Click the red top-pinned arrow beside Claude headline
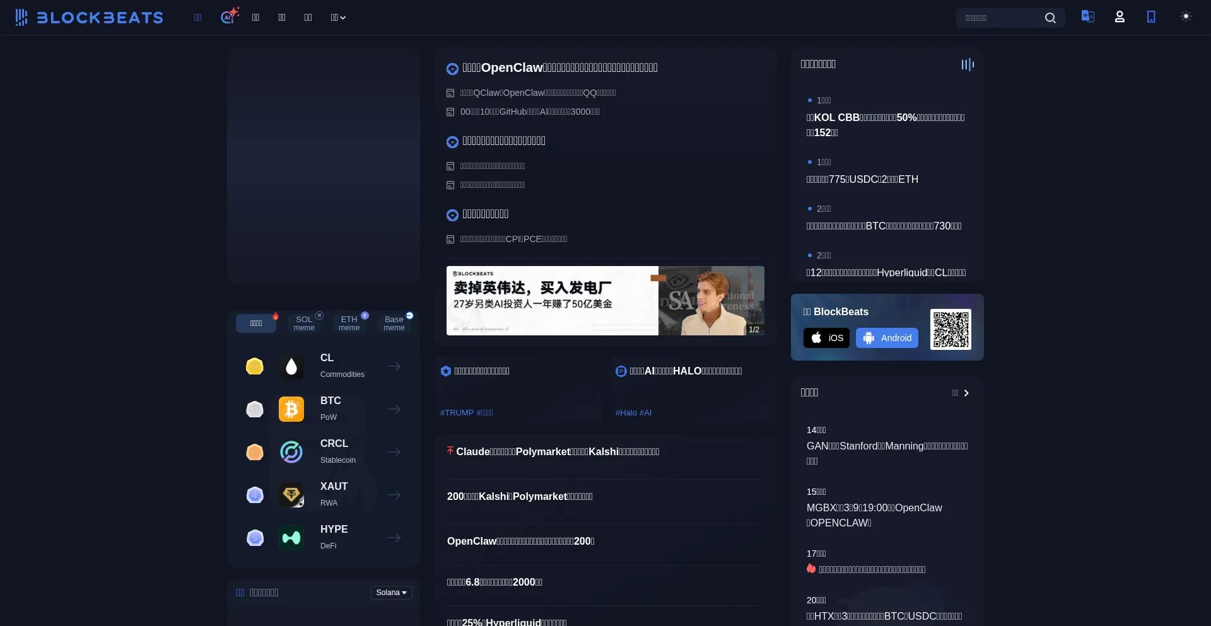 (450, 451)
